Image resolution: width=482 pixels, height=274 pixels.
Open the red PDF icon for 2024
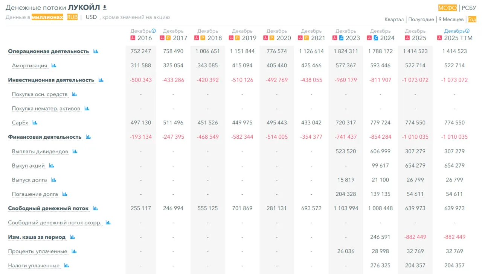pyautogui.click(x=369, y=38)
